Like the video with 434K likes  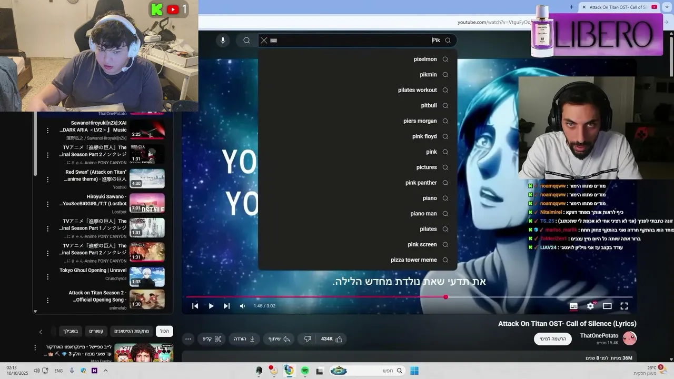(332, 339)
